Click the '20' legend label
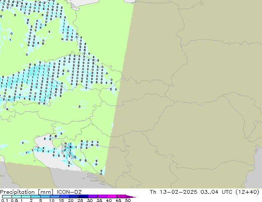Viewport: 262px width, 202px height. pos(71,200)
